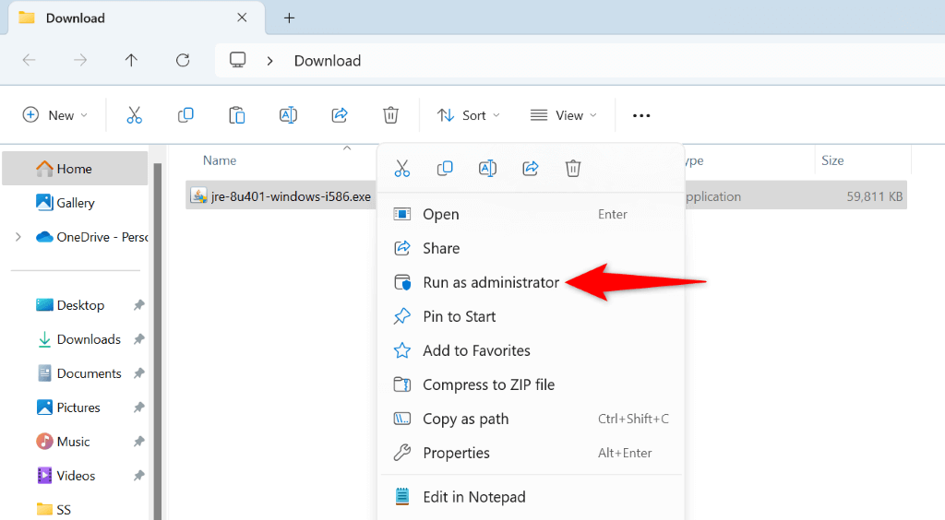Click the This PC monitor icon in address bar
Screen dimensions: 945x520
pyautogui.click(x=237, y=60)
